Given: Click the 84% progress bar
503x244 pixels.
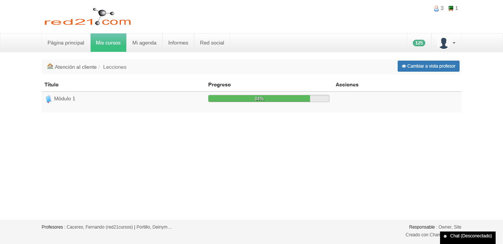Looking at the screenshot, I should point(268,98).
